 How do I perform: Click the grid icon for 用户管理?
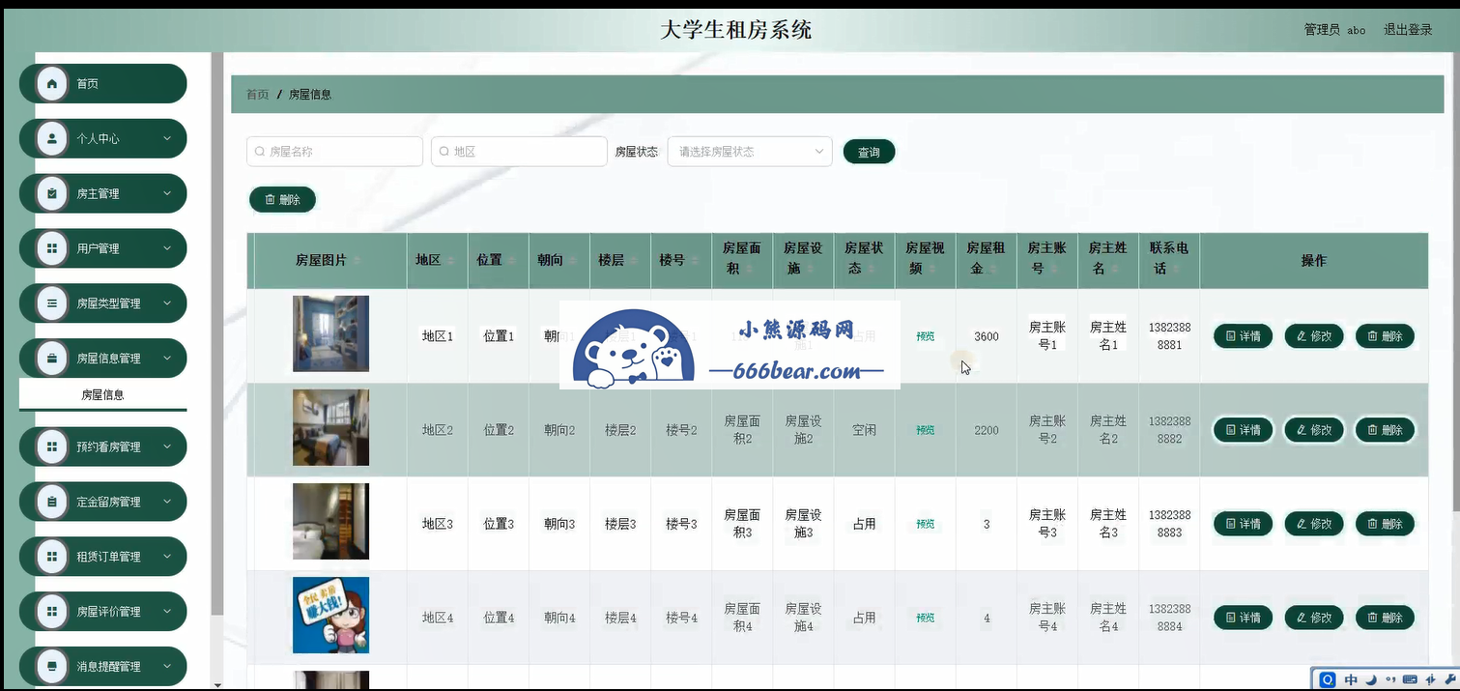[51, 249]
